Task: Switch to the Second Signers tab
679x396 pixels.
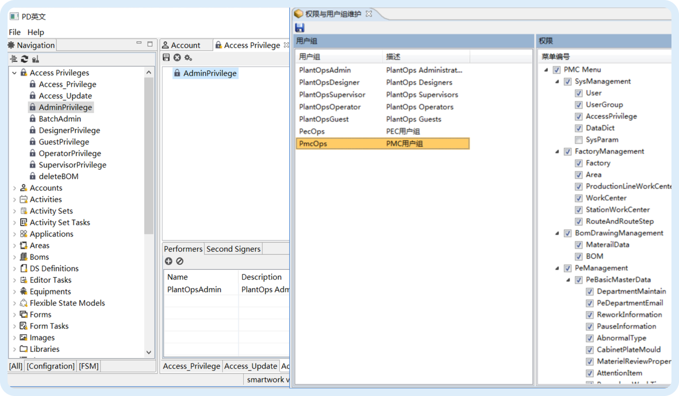Action: [233, 249]
